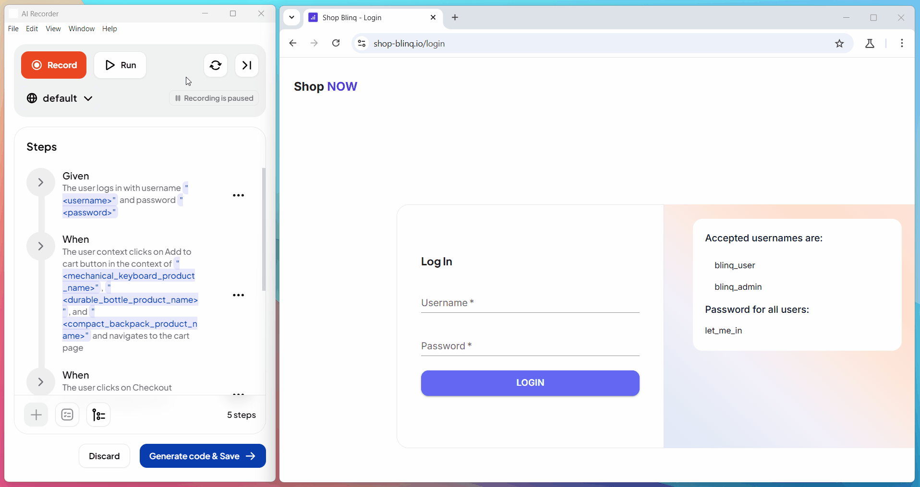
Task: Click the Username input field
Action: (x=530, y=303)
